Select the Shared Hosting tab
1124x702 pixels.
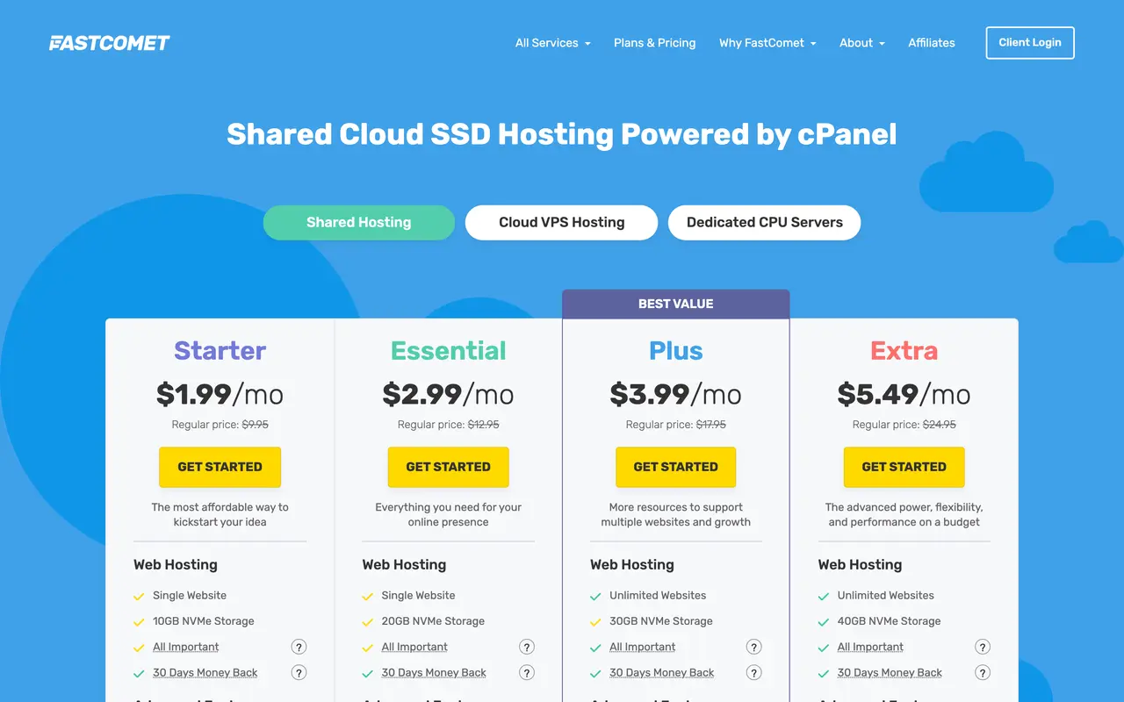tap(358, 222)
